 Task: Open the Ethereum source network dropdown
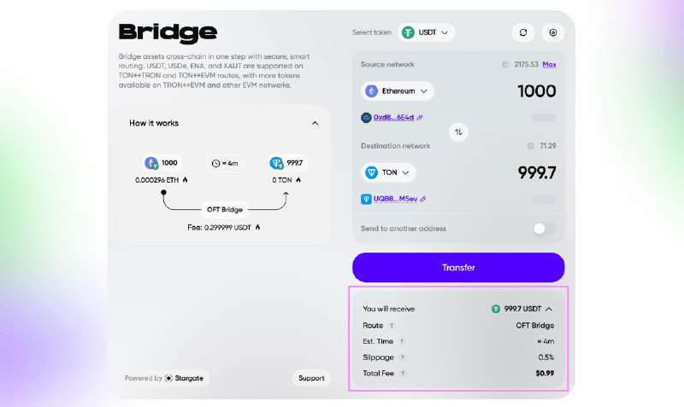(398, 91)
